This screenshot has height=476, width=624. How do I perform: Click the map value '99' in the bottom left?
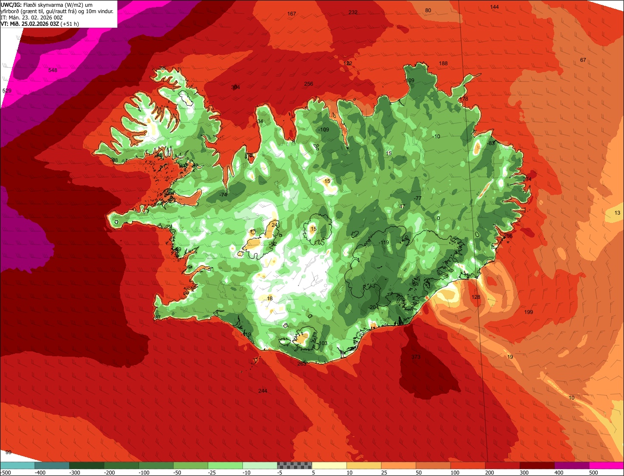point(8,452)
